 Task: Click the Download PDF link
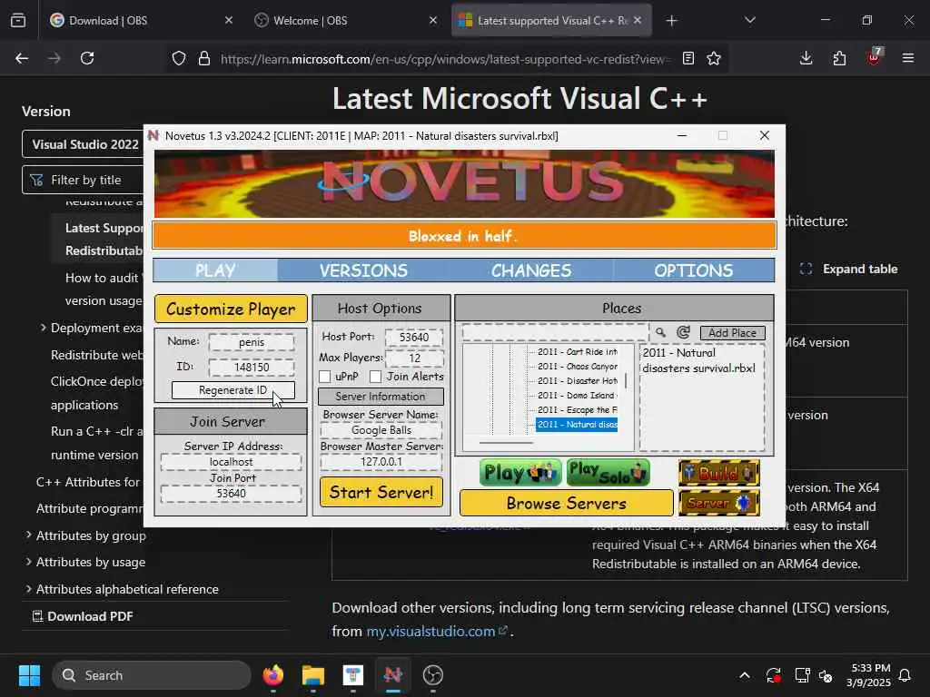pos(83,616)
